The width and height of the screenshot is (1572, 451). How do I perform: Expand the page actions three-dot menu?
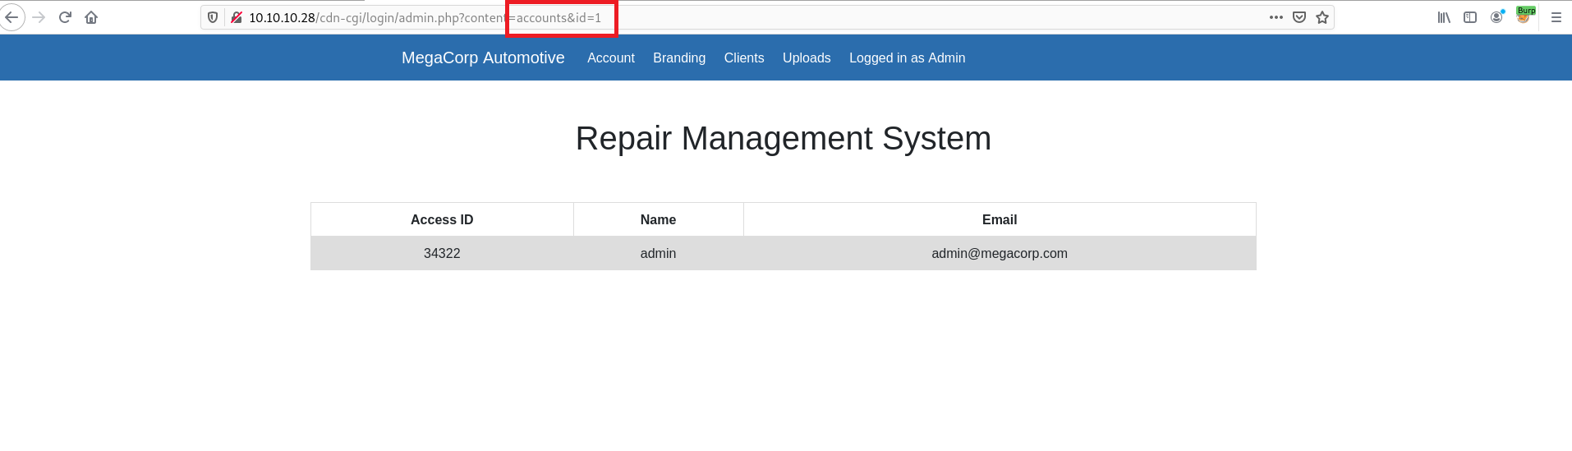click(x=1276, y=17)
